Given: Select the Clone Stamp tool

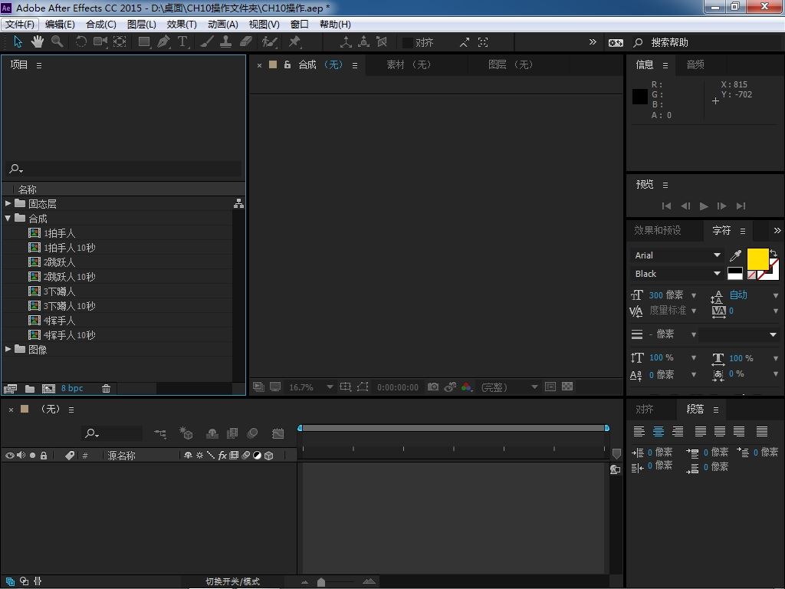Looking at the screenshot, I should coord(226,42).
